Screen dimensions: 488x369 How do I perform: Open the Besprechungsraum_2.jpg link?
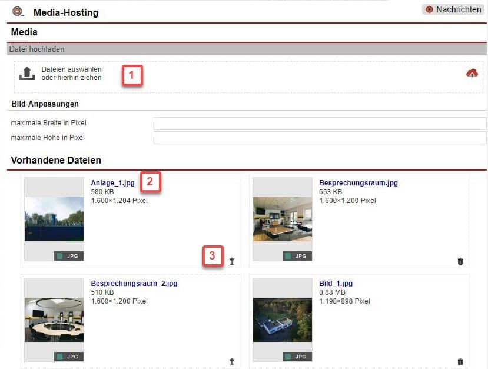point(134,284)
